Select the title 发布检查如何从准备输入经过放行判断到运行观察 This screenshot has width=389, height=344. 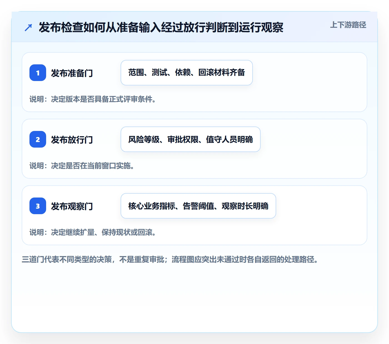tap(161, 27)
